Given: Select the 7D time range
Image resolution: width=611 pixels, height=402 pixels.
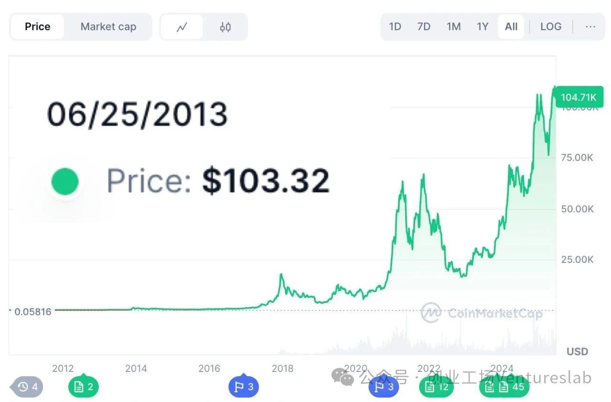Looking at the screenshot, I should point(424,27).
